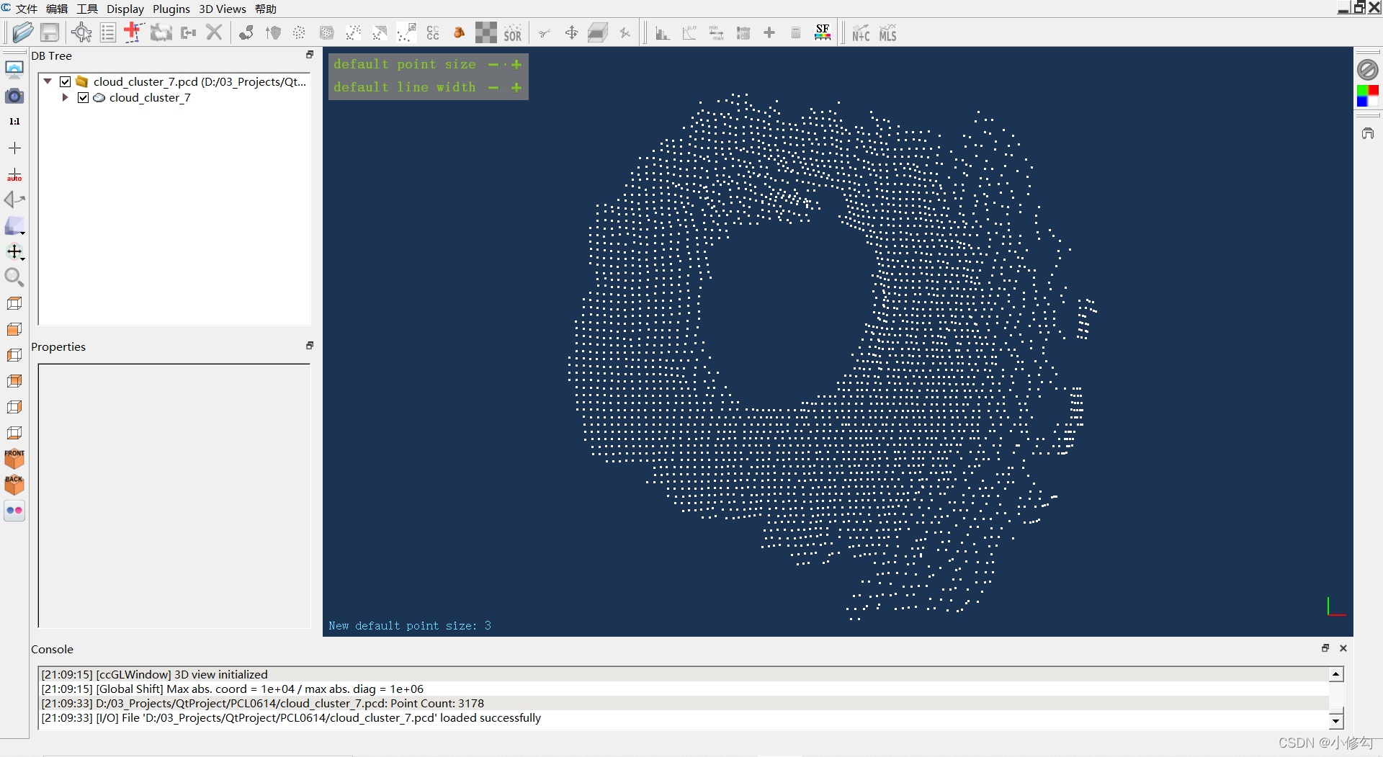This screenshot has width=1383, height=757.
Task: Open the scalar field color scale (SF) icon
Action: point(823,32)
